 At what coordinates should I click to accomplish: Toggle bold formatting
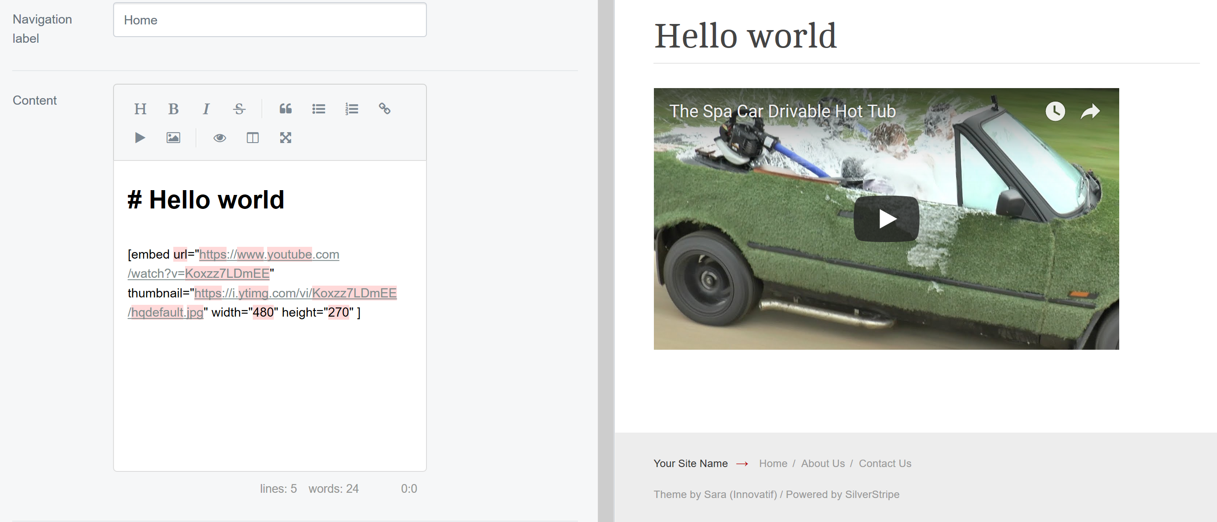pyautogui.click(x=173, y=109)
